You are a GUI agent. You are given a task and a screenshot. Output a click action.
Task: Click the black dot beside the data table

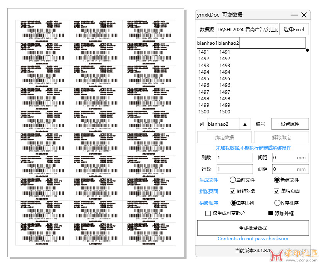[307, 50]
